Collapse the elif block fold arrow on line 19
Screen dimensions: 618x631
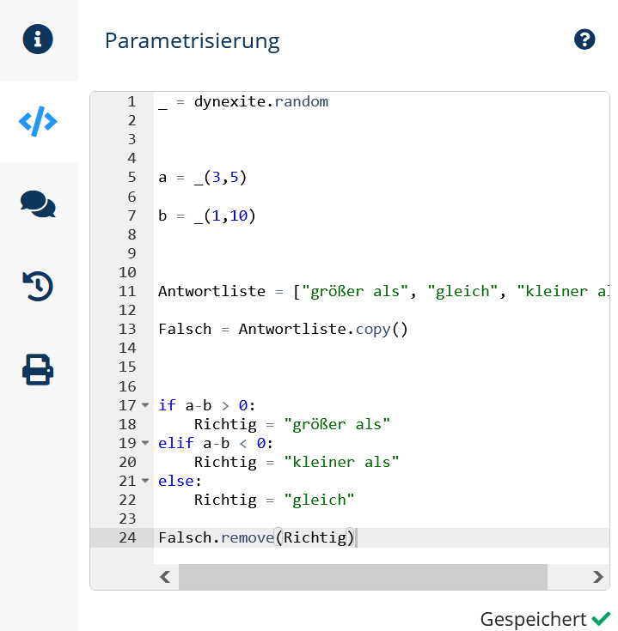145,443
